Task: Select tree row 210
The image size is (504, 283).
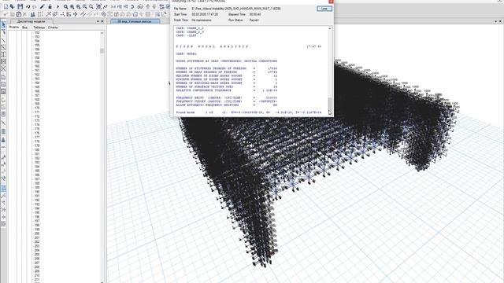Action: [x=37, y=276]
